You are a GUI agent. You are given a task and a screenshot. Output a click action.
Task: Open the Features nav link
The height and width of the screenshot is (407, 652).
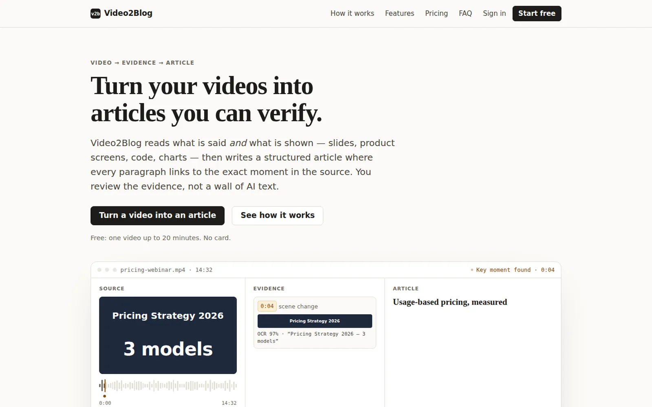399,13
